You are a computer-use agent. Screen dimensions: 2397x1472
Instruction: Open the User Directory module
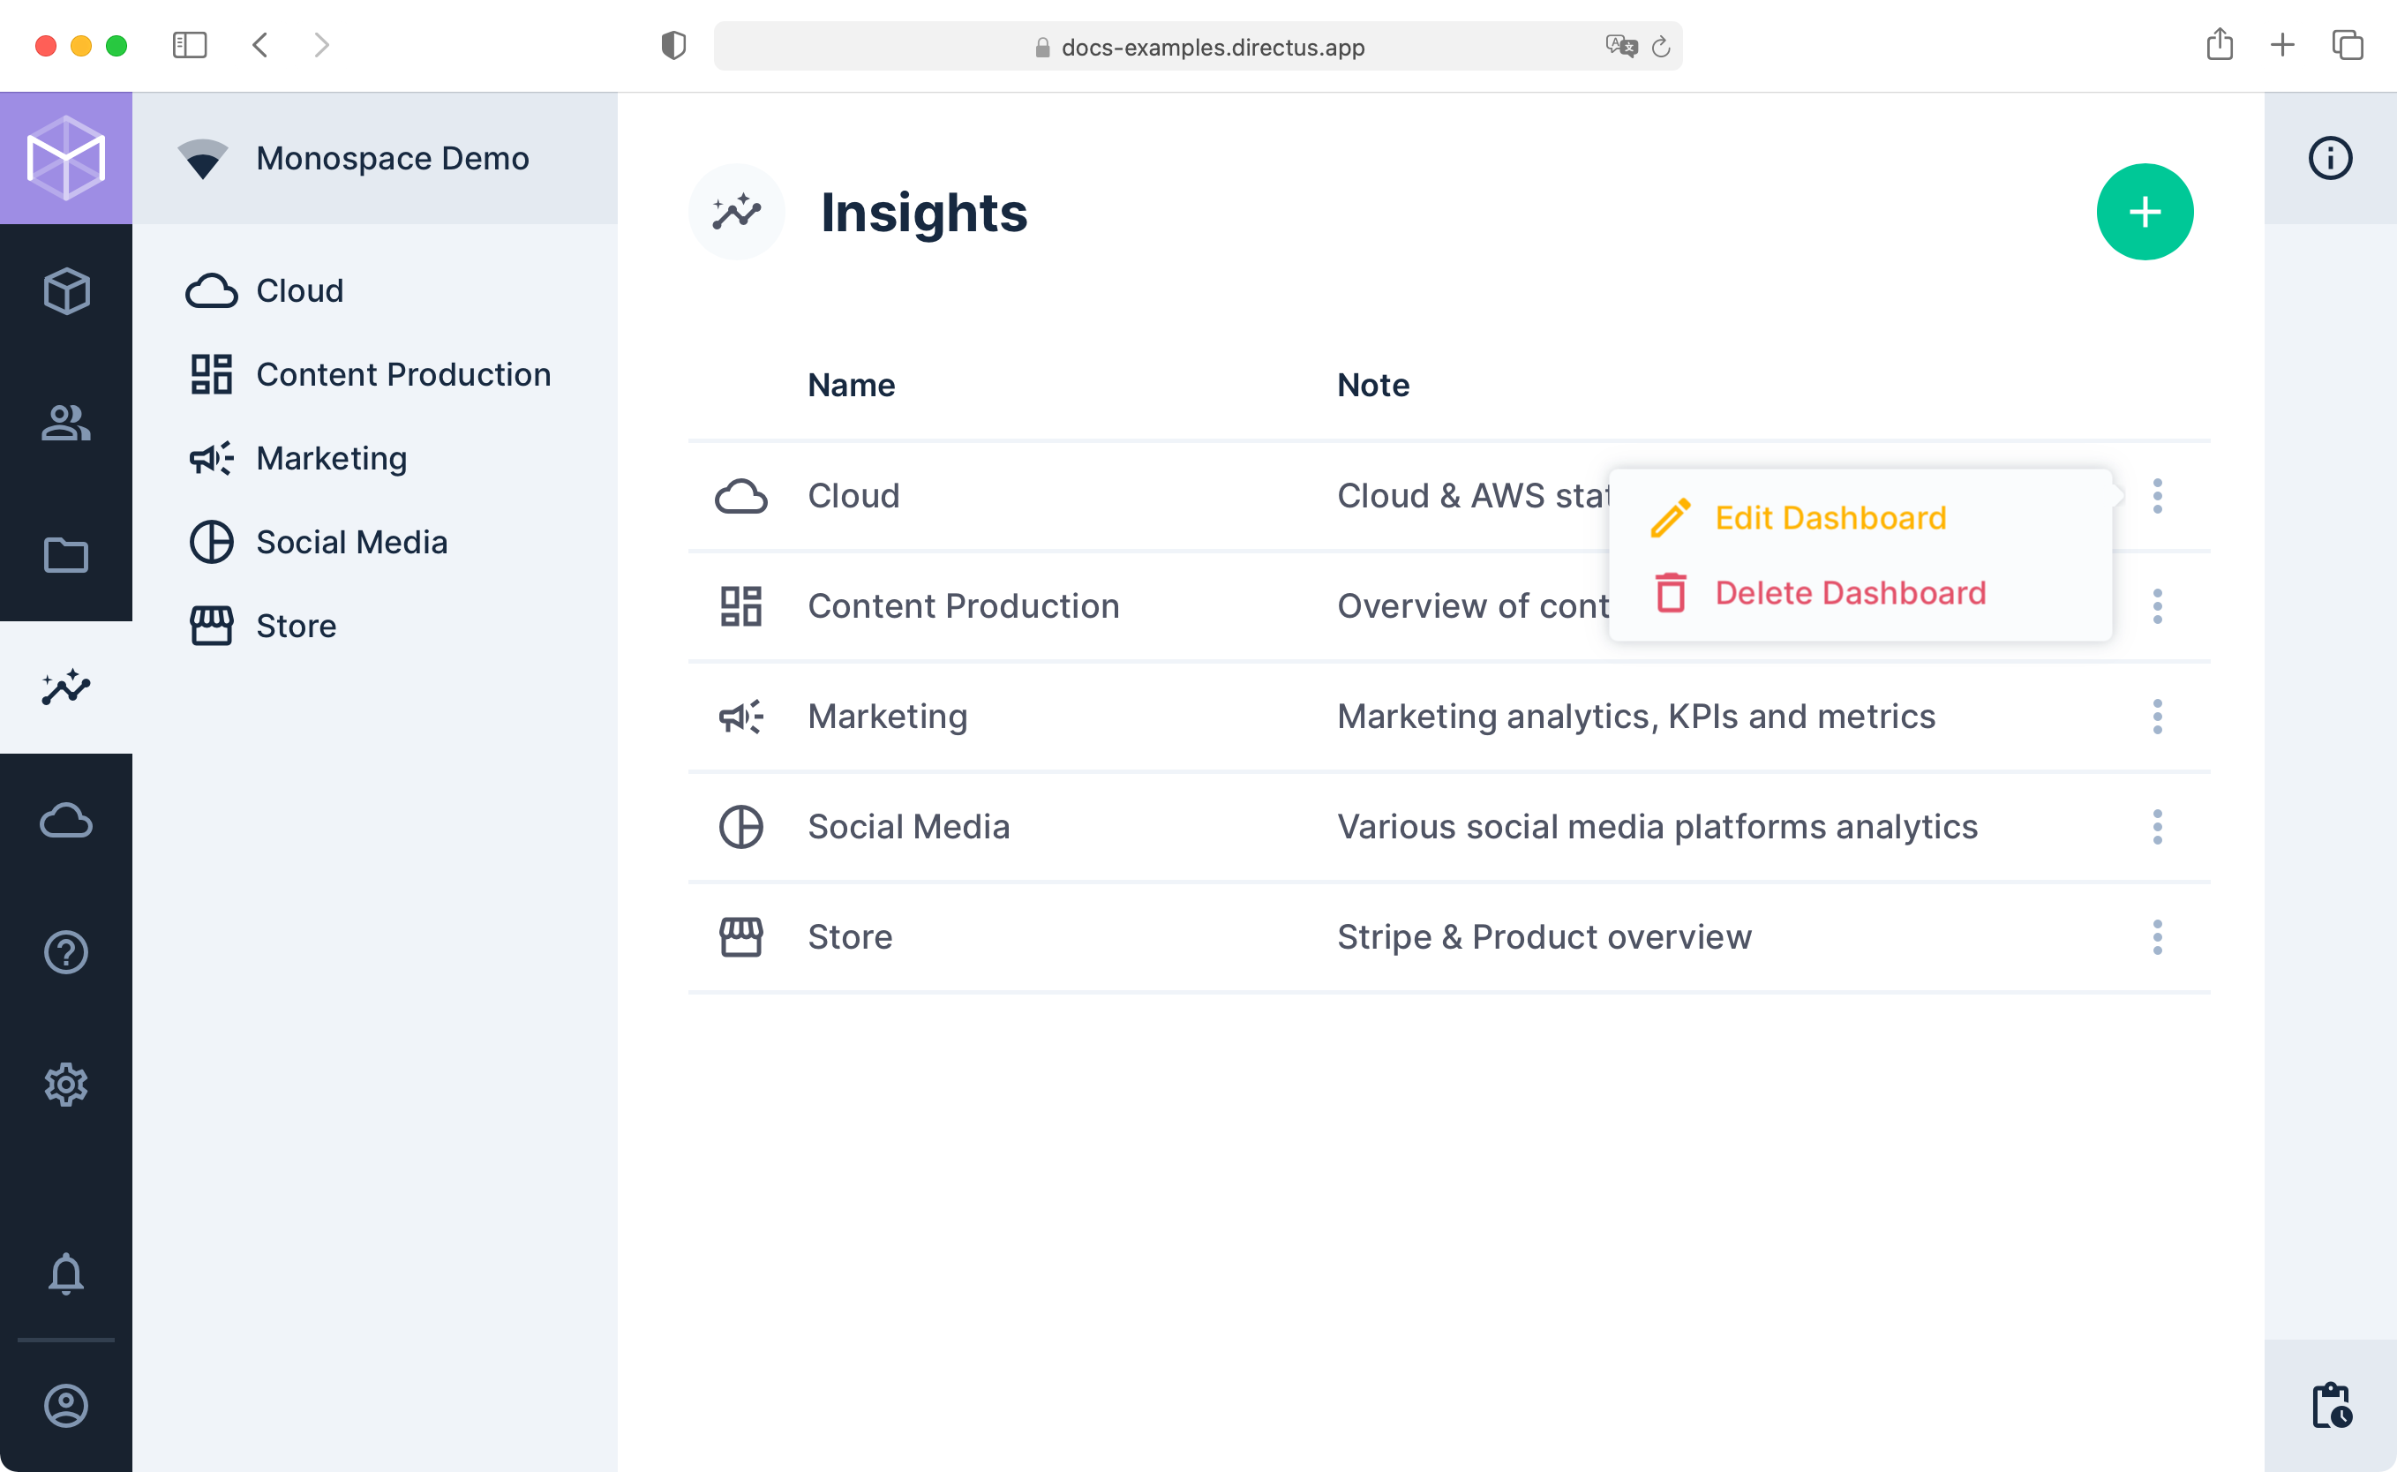pos(65,424)
